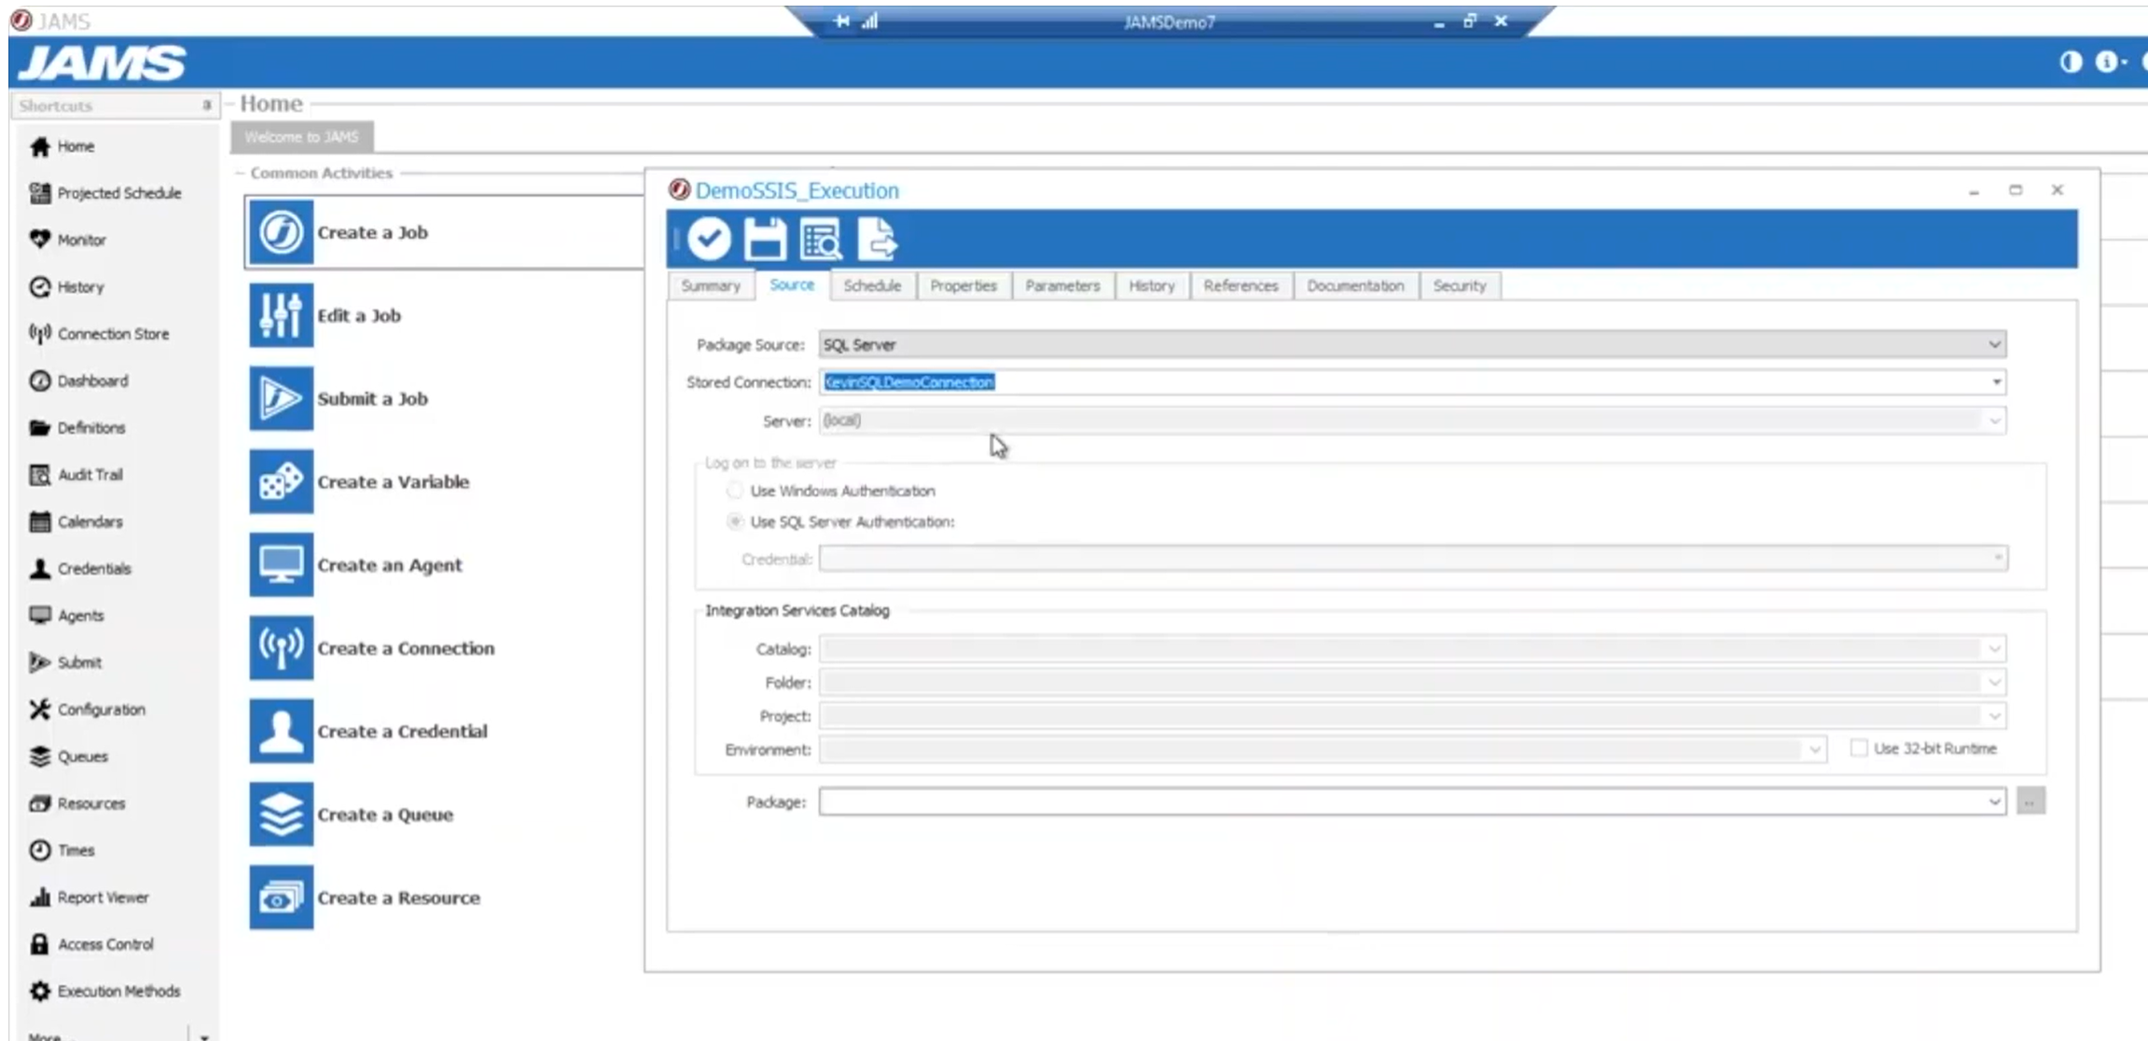The height and width of the screenshot is (1041, 2148).
Task: Select Use SQL Server Authentication radio button
Action: 735,521
